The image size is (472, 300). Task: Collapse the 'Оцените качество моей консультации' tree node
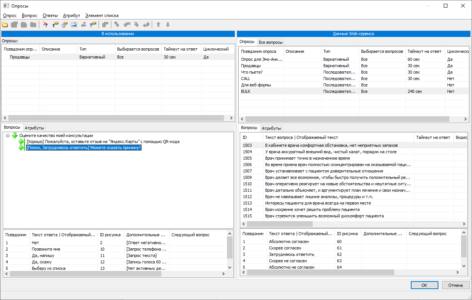pos(8,135)
